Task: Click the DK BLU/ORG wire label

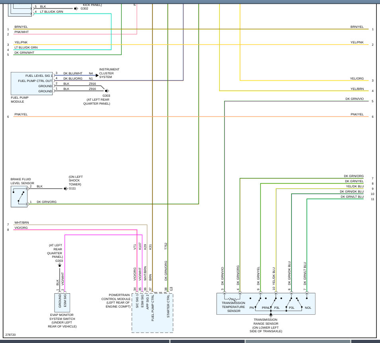Action: point(73,78)
